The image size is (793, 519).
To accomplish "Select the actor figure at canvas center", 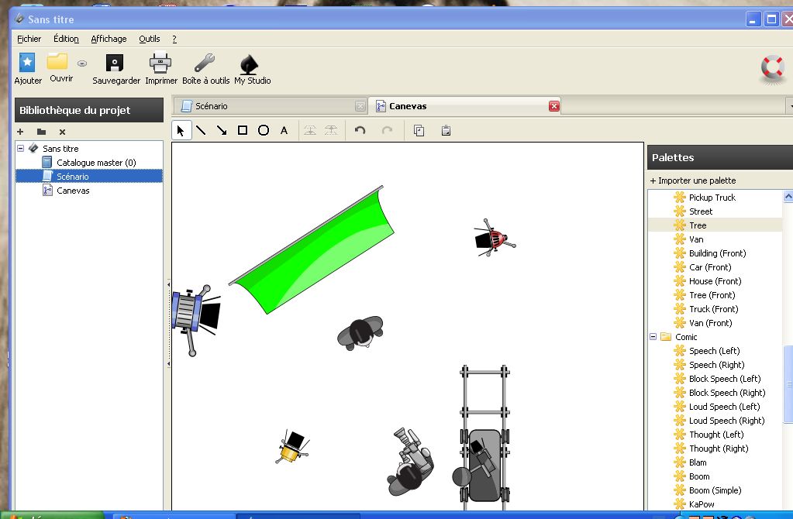I will point(360,333).
